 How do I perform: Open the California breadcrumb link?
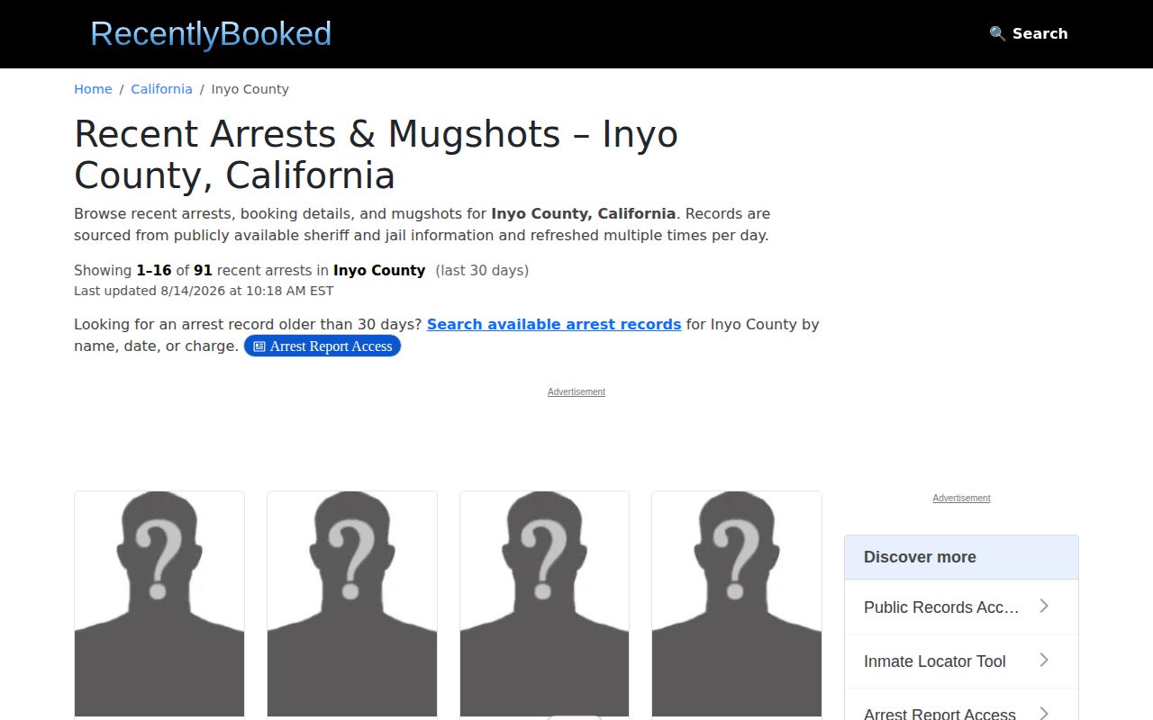(161, 89)
